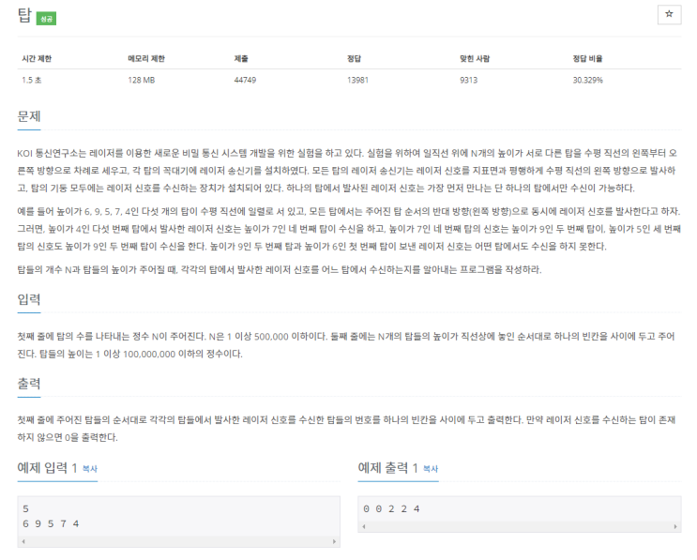Image resolution: width=697 pixels, height=560 pixels.
Task: Click the 입력 section heading
Action: (x=29, y=299)
